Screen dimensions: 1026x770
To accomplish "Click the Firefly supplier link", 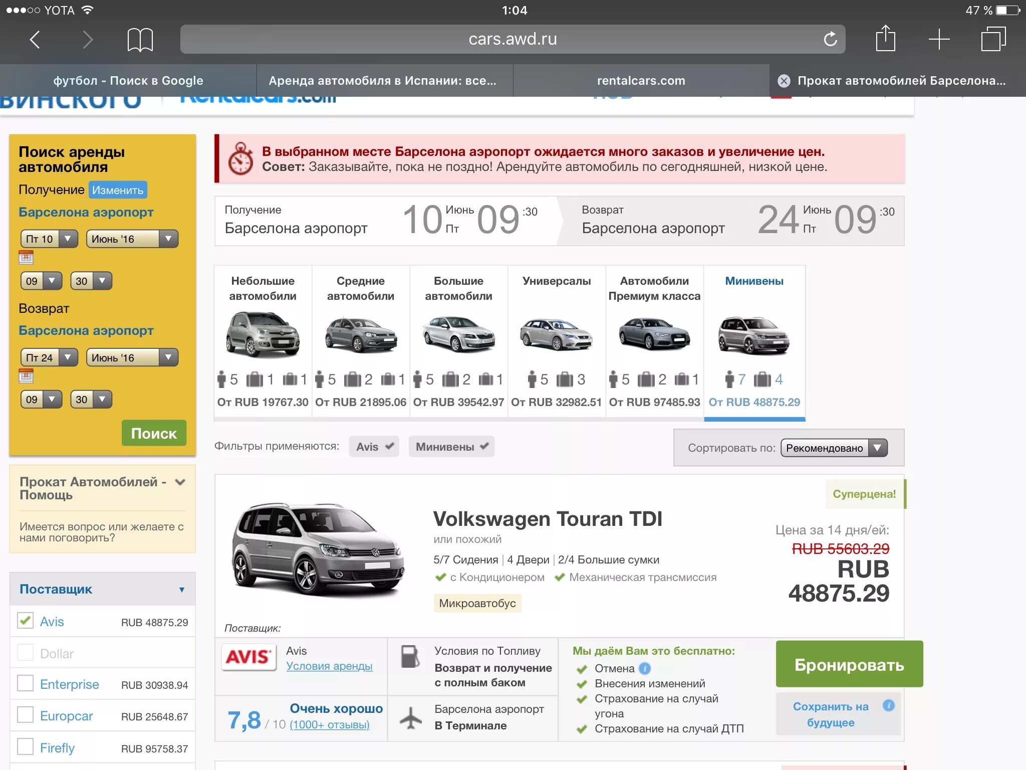I will coord(57,748).
